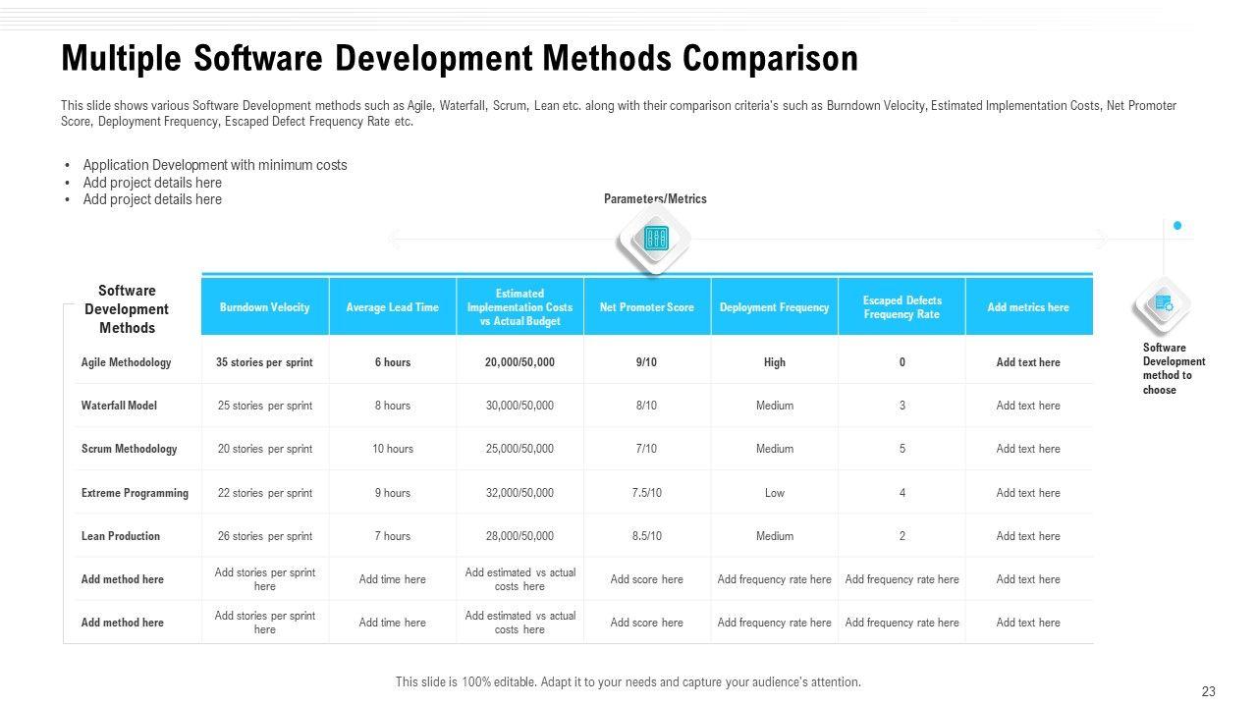Click the '8 hours' lead time cell

[x=393, y=406]
